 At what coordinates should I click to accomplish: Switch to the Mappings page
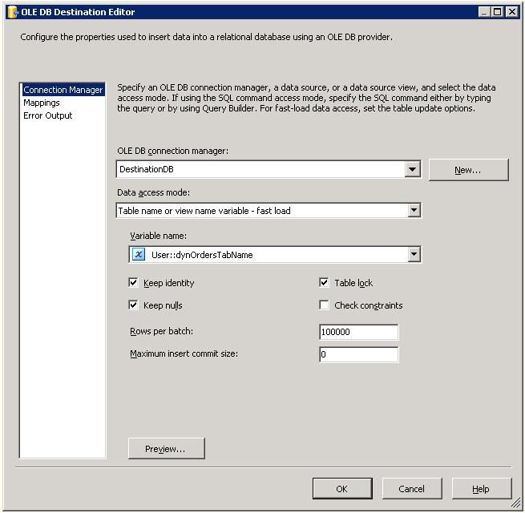(x=42, y=103)
